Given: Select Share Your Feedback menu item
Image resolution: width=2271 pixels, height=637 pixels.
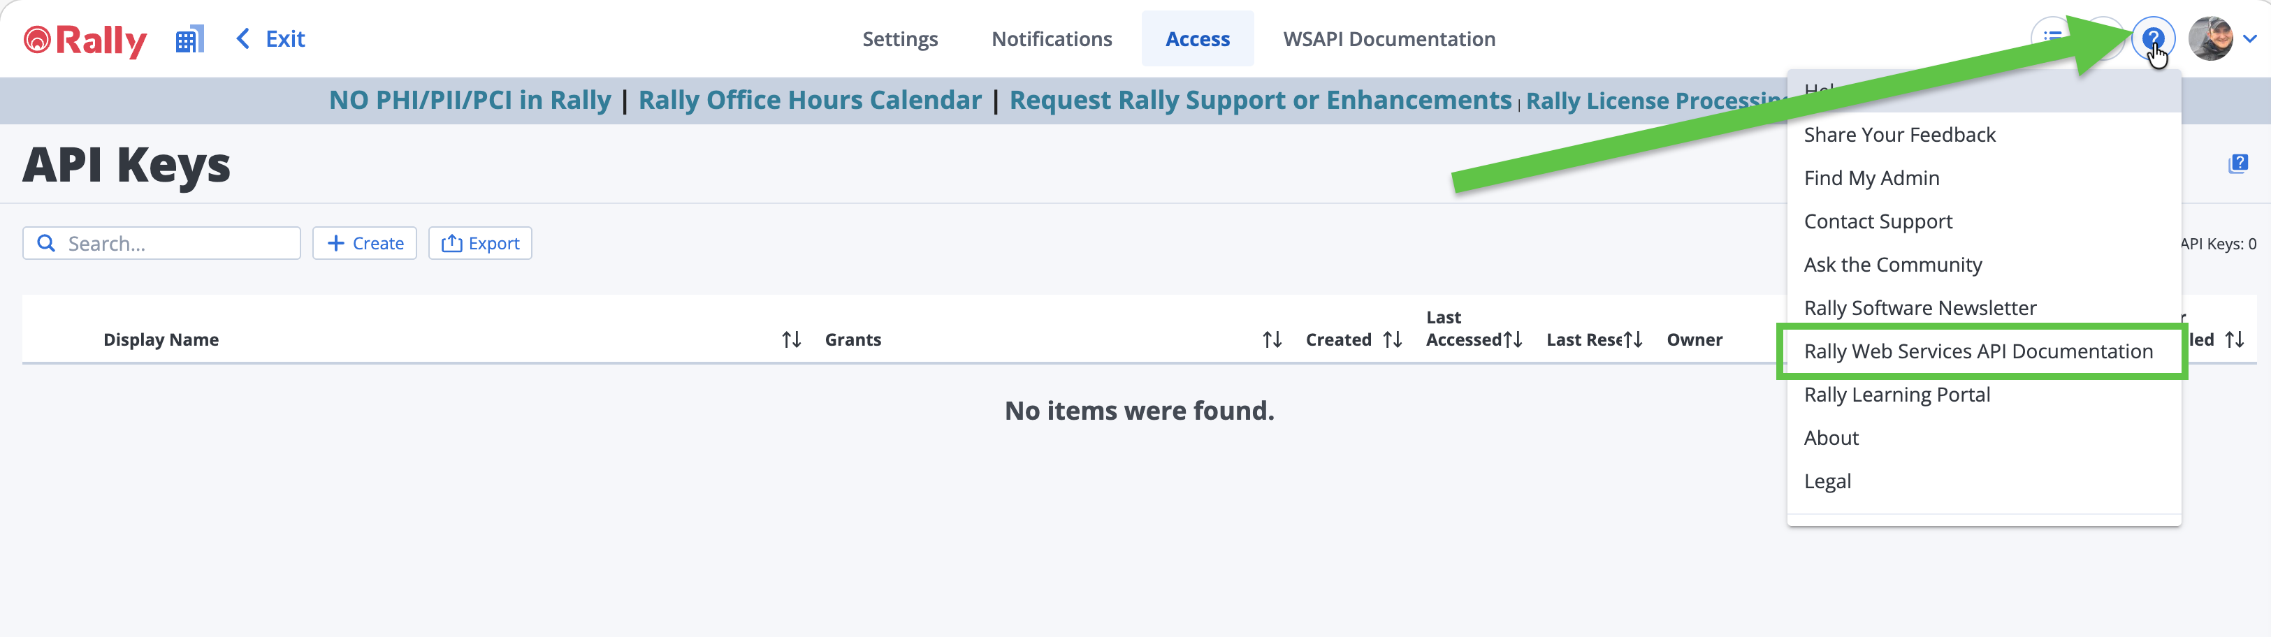Looking at the screenshot, I should point(1984,135).
